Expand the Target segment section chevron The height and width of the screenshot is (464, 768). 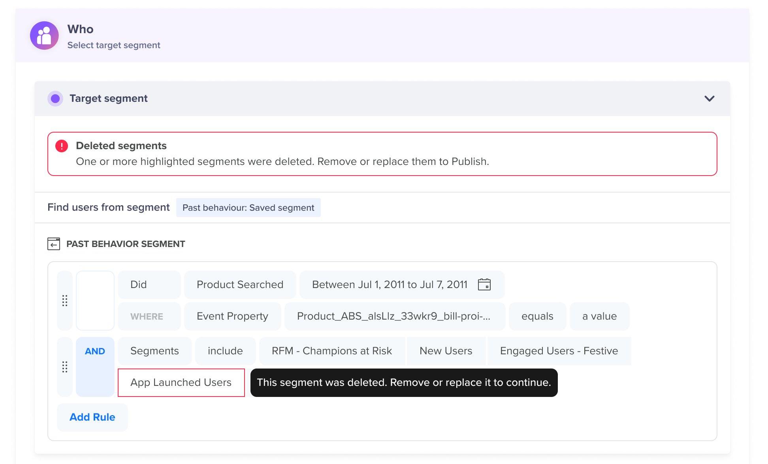point(709,99)
